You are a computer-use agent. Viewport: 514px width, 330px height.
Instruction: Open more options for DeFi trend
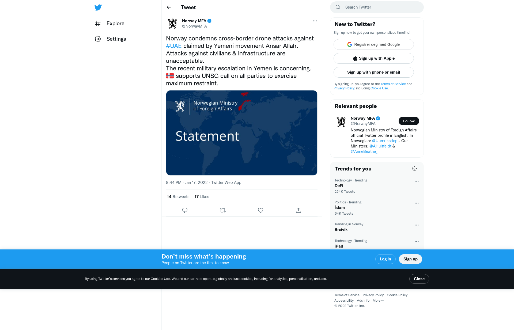(417, 181)
